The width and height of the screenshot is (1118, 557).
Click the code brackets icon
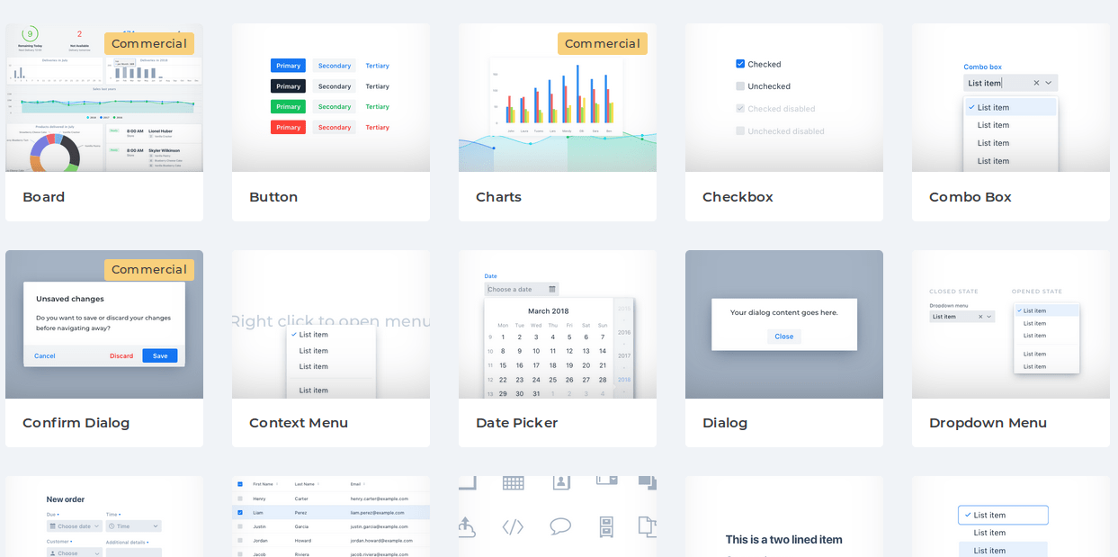(x=513, y=526)
